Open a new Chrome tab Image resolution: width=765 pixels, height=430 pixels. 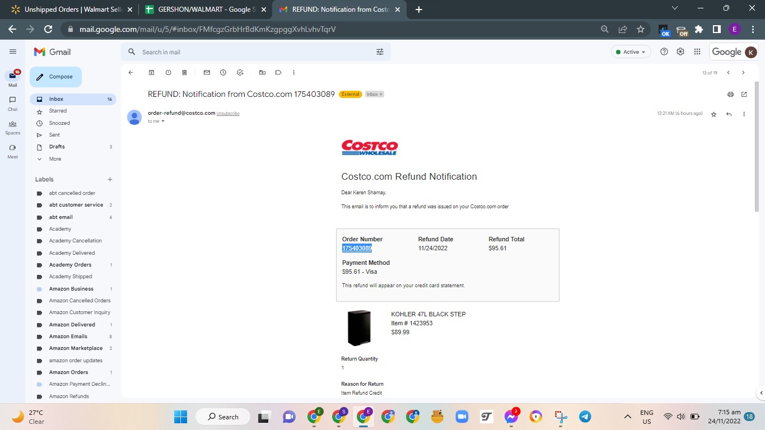point(419,10)
